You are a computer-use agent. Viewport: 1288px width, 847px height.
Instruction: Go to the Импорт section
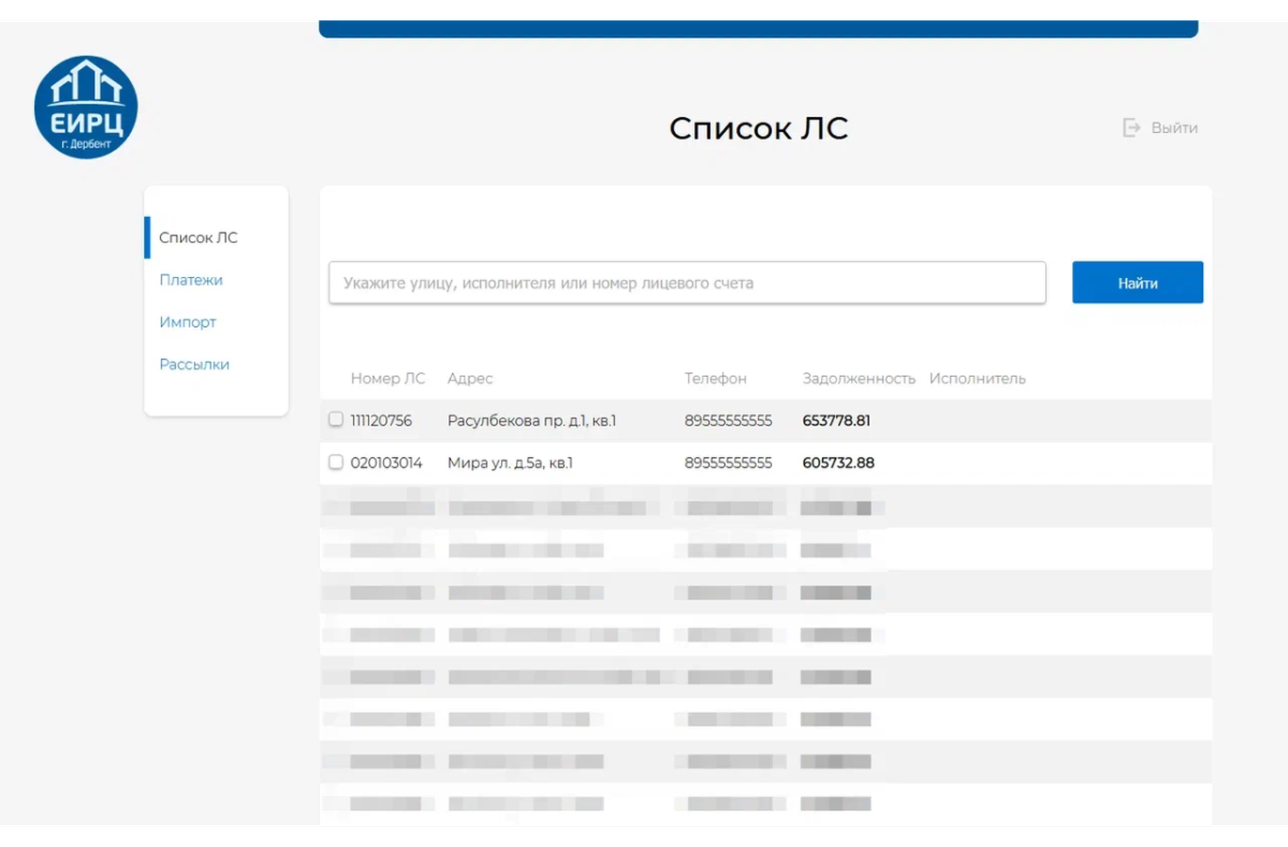coord(187,322)
